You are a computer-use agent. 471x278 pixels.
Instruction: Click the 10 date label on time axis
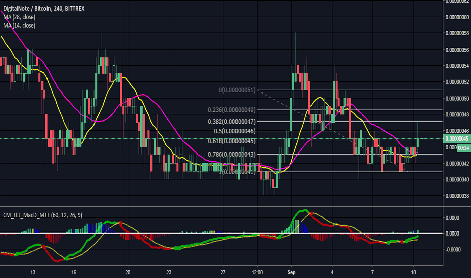click(413, 272)
